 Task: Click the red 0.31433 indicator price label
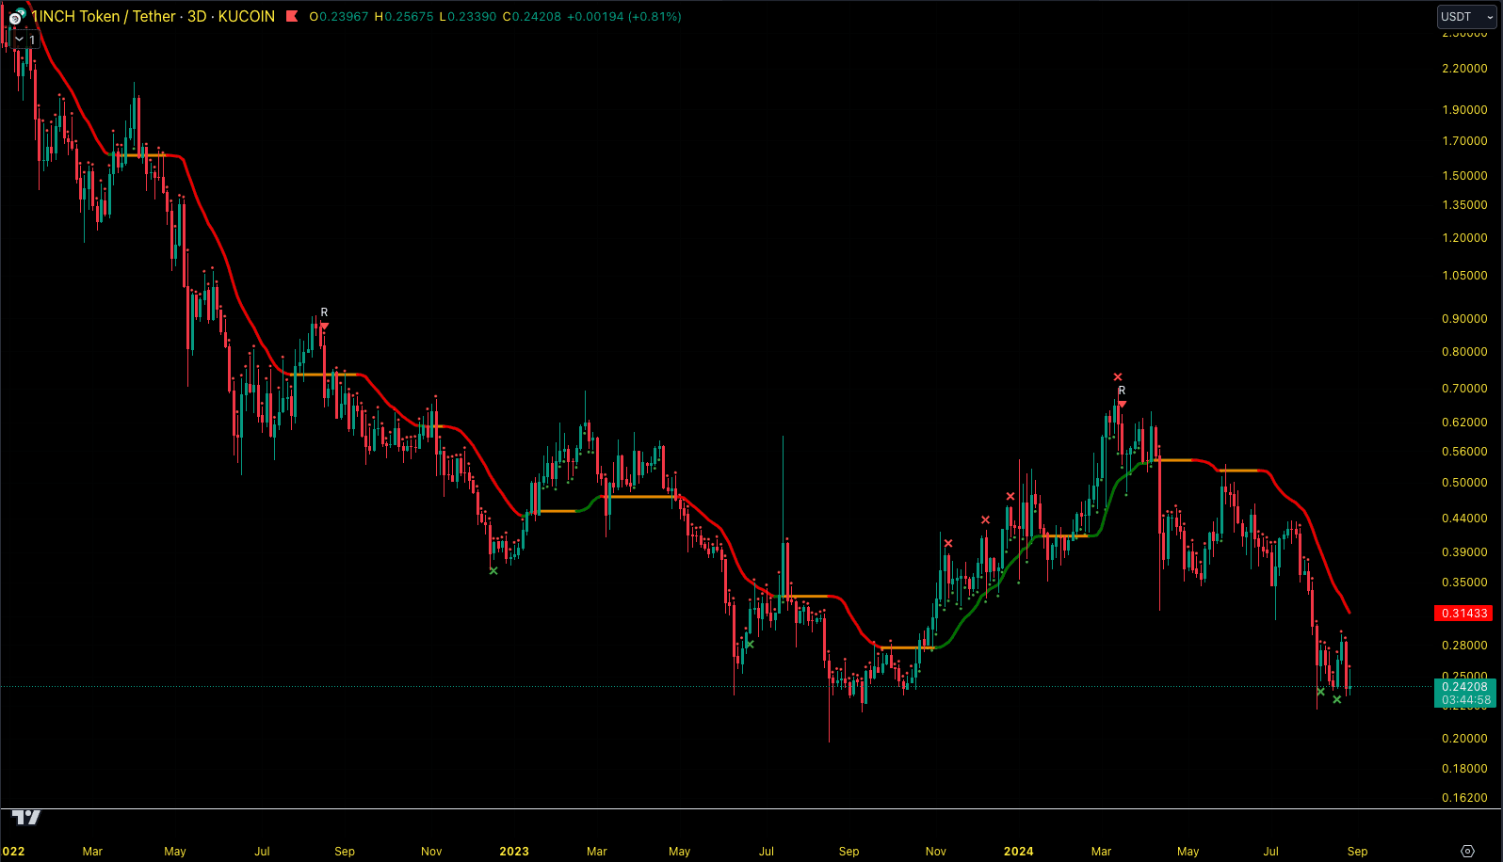click(x=1464, y=613)
